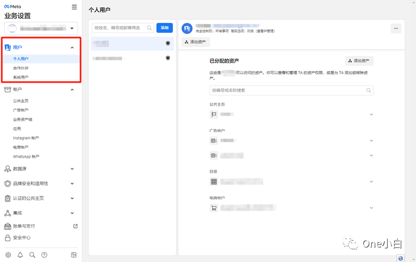
Task: Open 业务资产组 in the sidebar
Action: point(23,119)
